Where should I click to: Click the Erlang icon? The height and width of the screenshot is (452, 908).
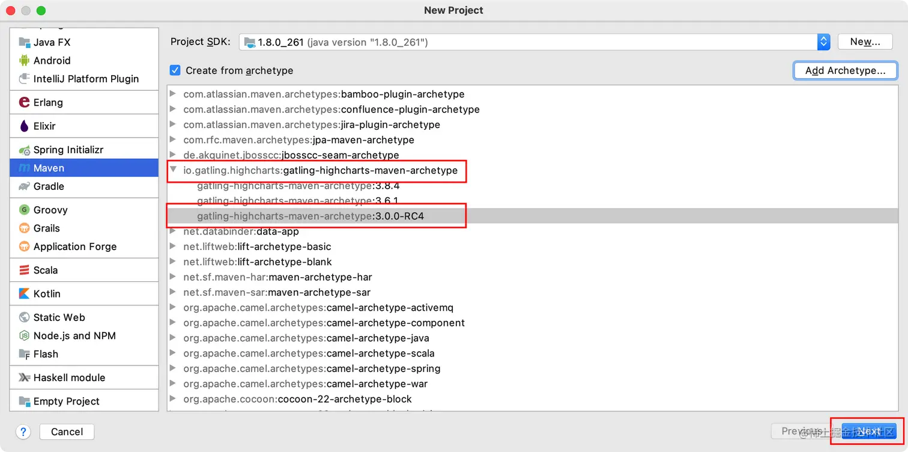[x=24, y=102]
